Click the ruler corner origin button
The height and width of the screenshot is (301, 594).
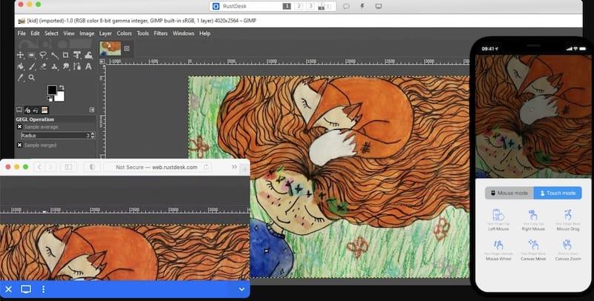(x=102, y=62)
